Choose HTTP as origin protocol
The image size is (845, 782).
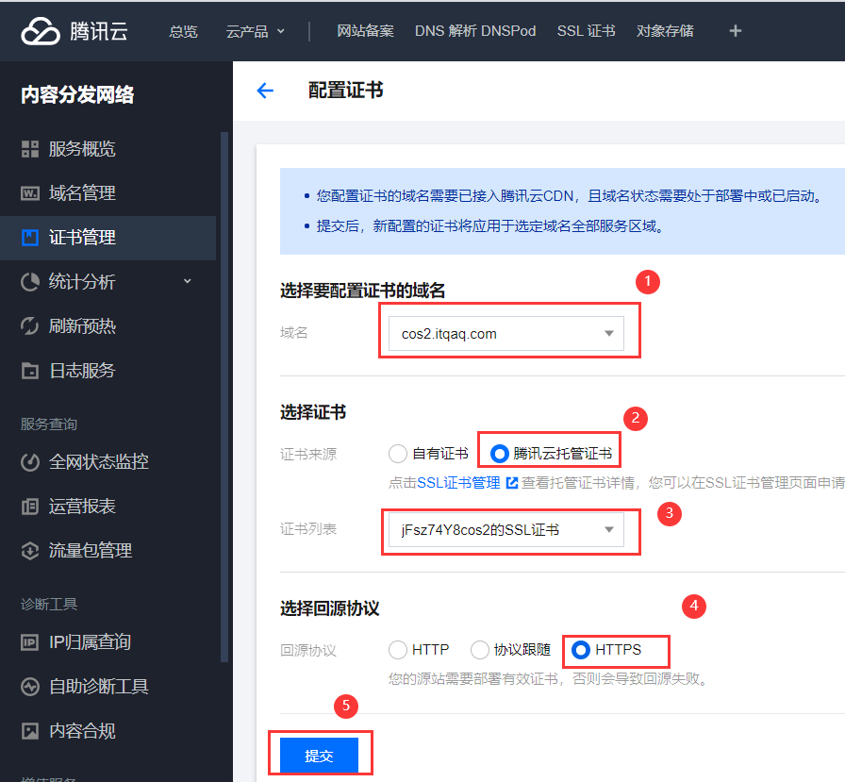pyautogui.click(x=398, y=650)
